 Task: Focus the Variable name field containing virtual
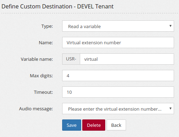[x=127, y=59]
